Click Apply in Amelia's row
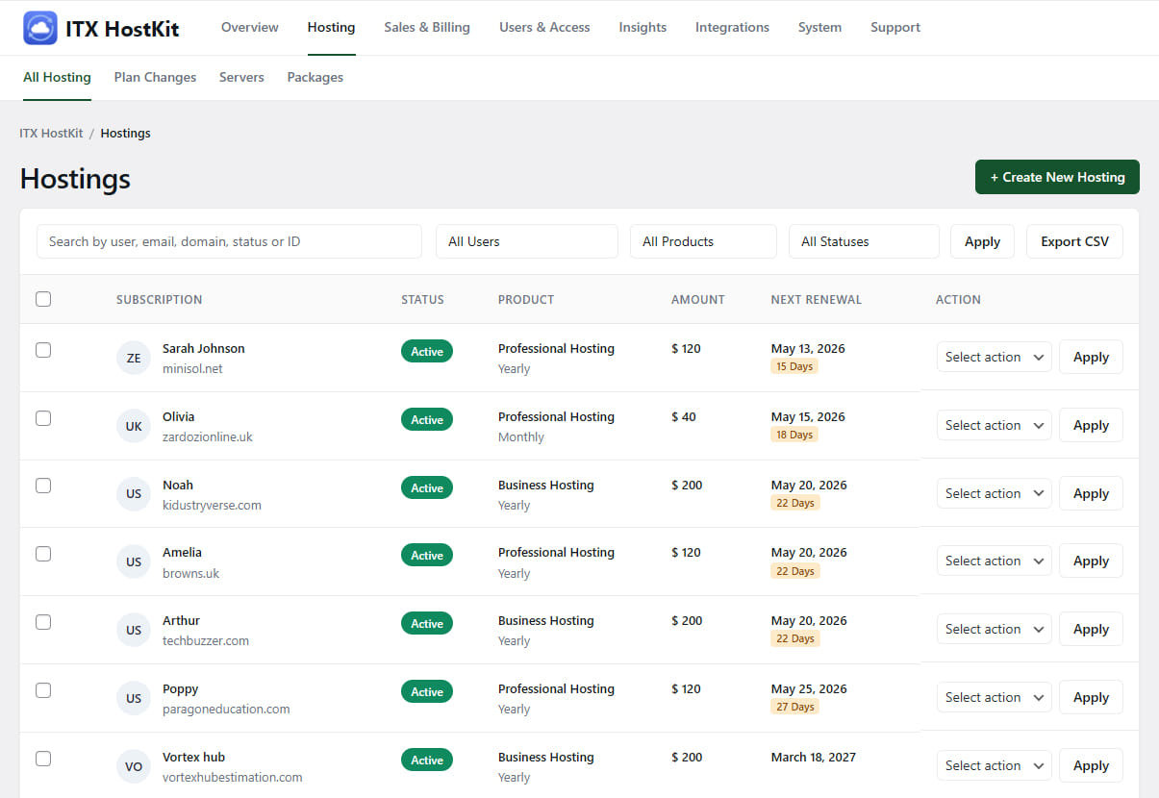Viewport: 1159px width, 798px height. tap(1091, 561)
